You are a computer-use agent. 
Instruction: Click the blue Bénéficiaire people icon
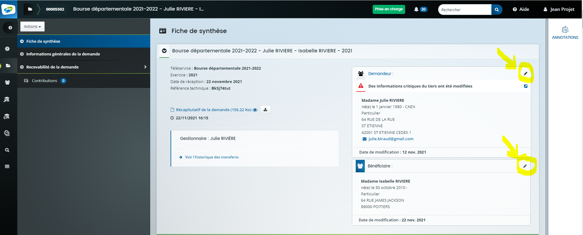[360, 166]
